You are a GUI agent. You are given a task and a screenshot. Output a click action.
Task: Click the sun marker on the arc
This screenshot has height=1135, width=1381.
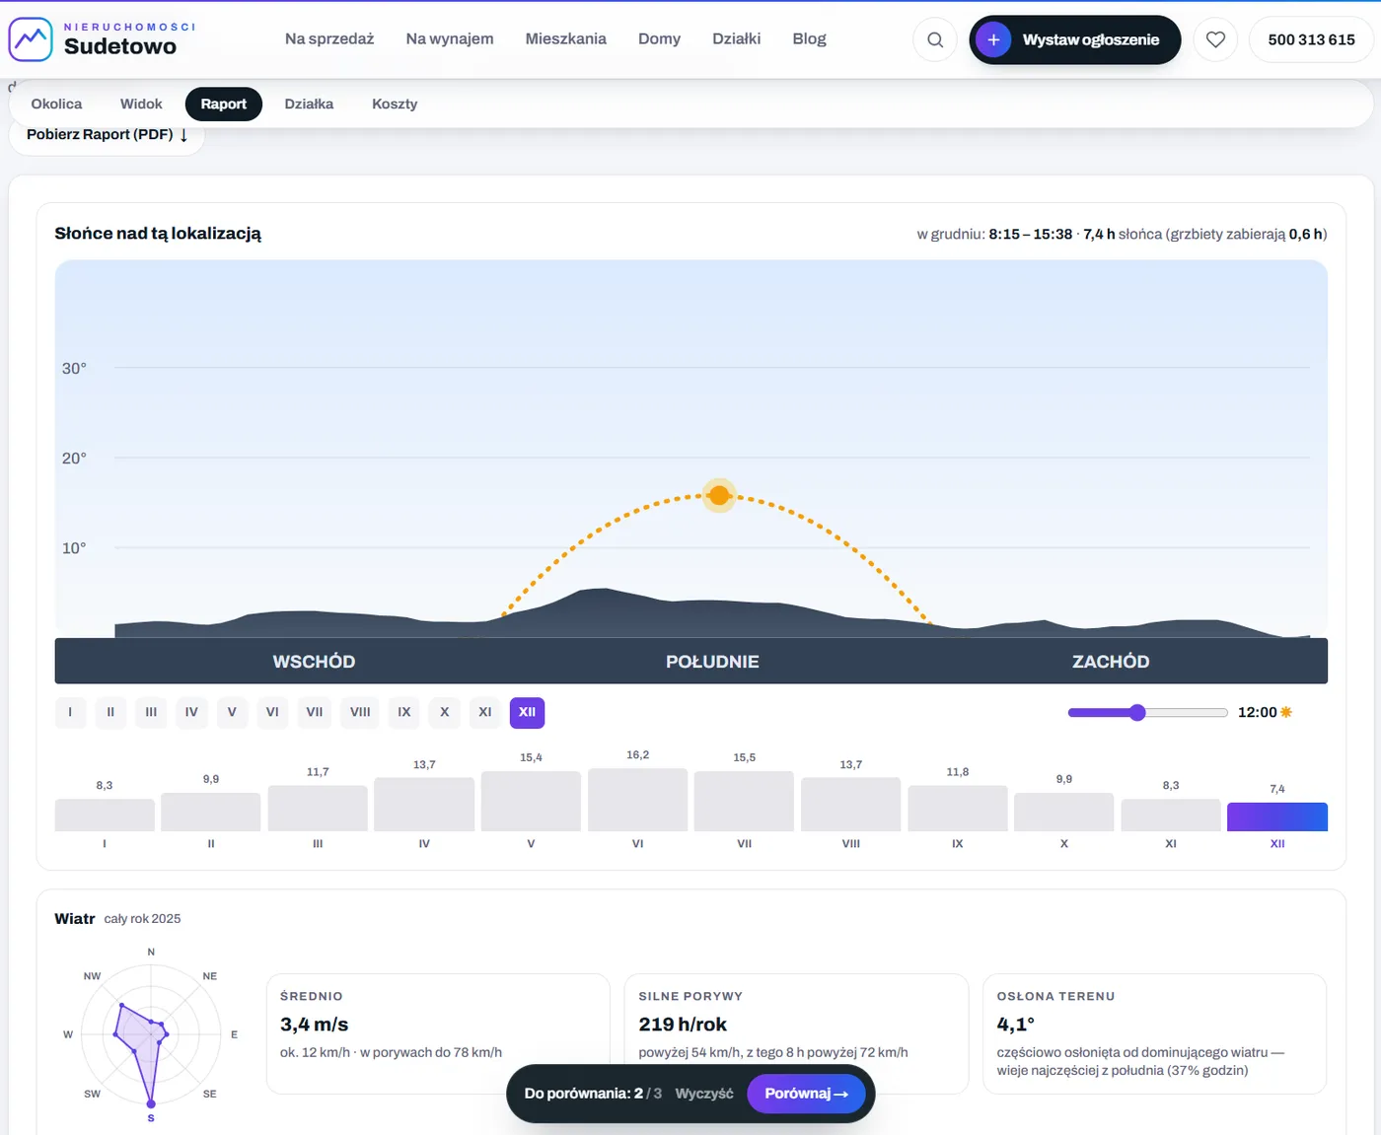tap(719, 495)
